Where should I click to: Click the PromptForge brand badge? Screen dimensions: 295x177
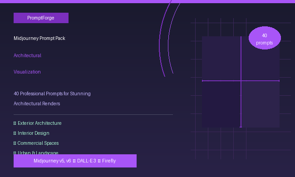tap(41, 18)
